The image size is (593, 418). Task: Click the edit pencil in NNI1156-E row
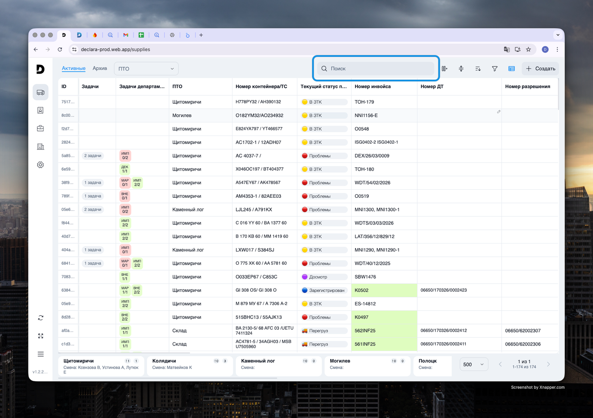pos(499,112)
